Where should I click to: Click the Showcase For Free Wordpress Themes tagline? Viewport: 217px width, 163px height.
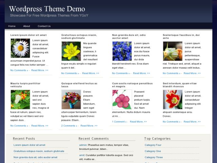click(x=49, y=15)
